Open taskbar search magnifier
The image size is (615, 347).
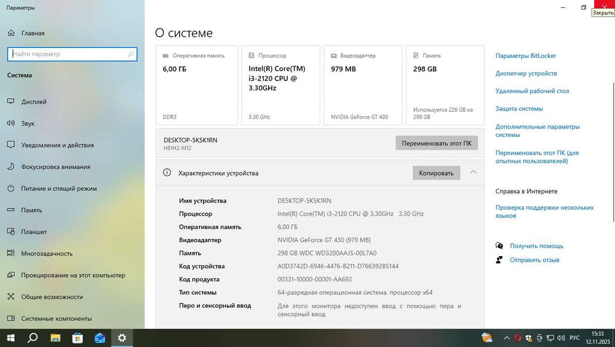[x=33, y=338]
